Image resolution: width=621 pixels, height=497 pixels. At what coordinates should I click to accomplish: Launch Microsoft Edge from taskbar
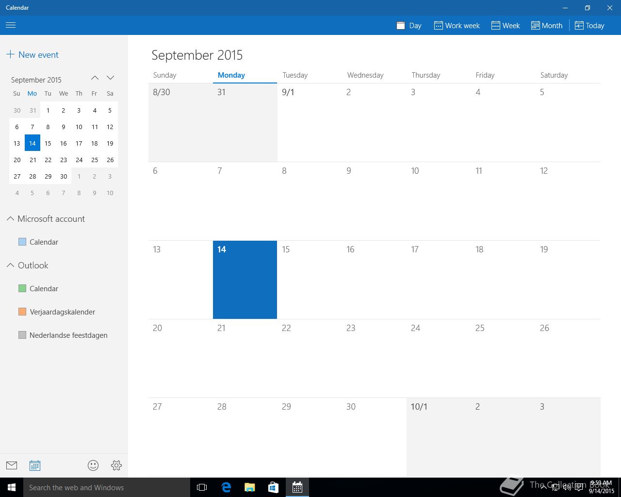[x=226, y=487]
